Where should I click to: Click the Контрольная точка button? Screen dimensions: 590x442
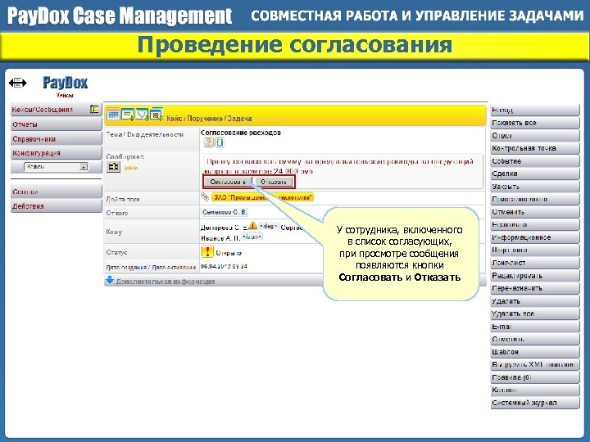click(x=534, y=148)
